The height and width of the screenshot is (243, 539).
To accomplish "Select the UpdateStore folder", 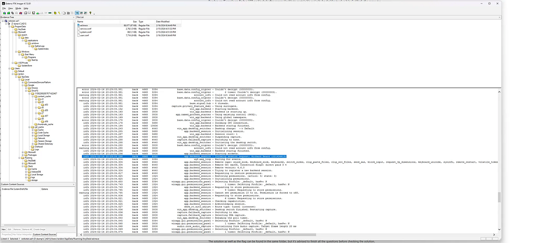I will (x=26, y=66).
